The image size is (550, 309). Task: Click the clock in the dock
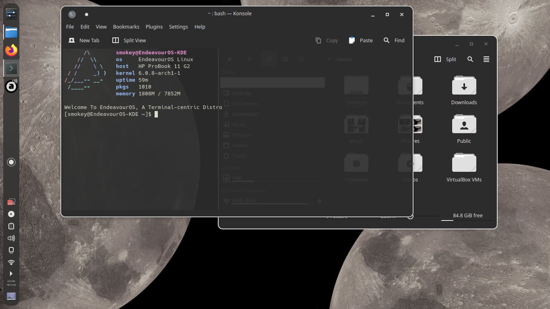click(11, 283)
